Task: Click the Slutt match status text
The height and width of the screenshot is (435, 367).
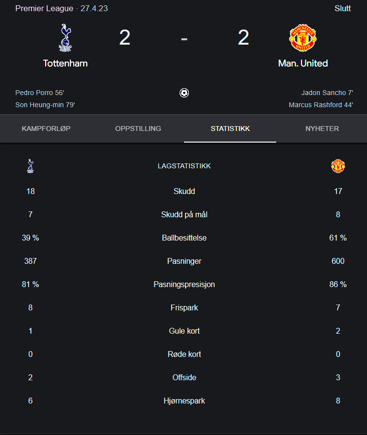Action: (343, 8)
